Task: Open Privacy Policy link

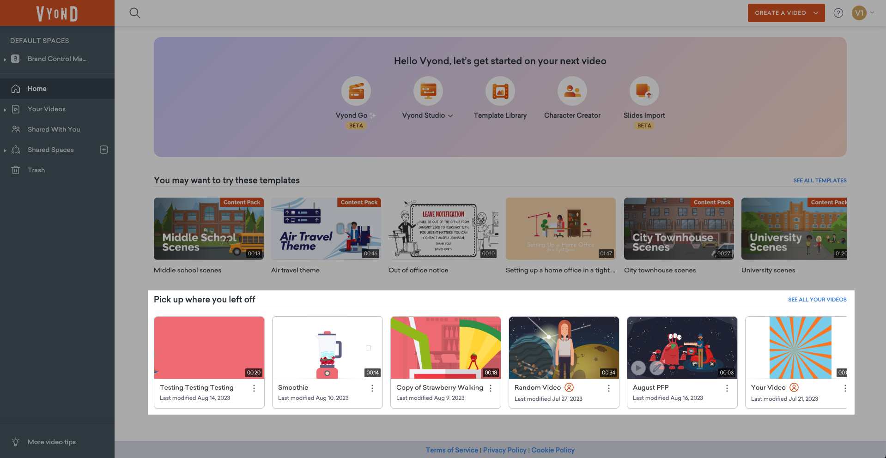Action: 505,450
